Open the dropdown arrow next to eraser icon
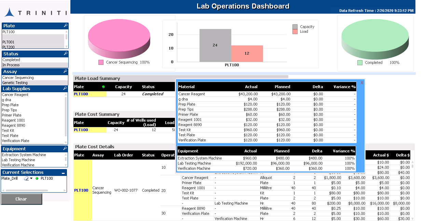The width and height of the screenshot is (425, 221). [x=31, y=178]
